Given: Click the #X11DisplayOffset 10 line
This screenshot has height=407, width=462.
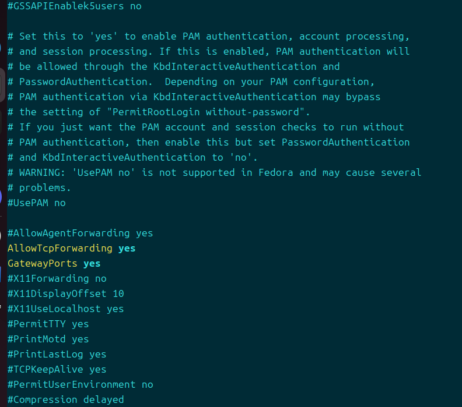Looking at the screenshot, I should point(65,293).
